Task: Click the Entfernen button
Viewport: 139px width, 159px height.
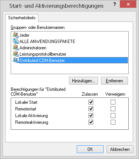Action: tap(114, 81)
